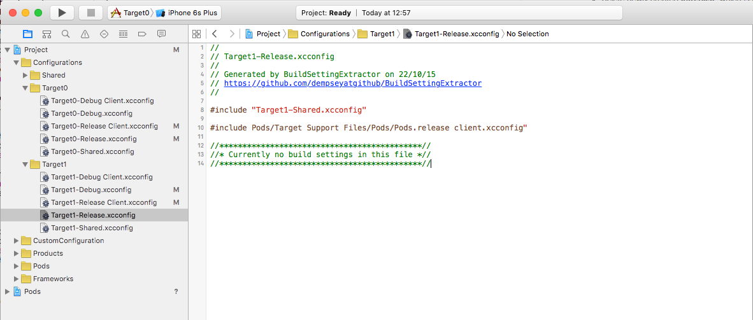The width and height of the screenshot is (753, 320).
Task: Open the related items grid menu
Action: tap(197, 34)
